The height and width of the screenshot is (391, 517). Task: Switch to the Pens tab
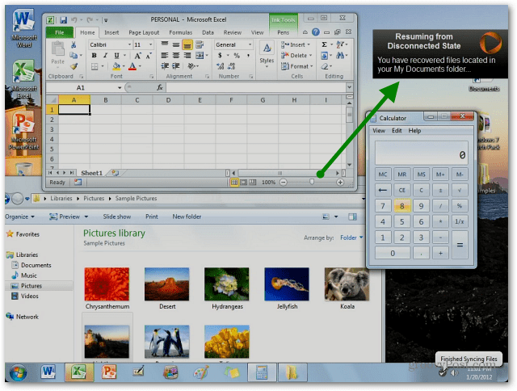[x=283, y=32]
